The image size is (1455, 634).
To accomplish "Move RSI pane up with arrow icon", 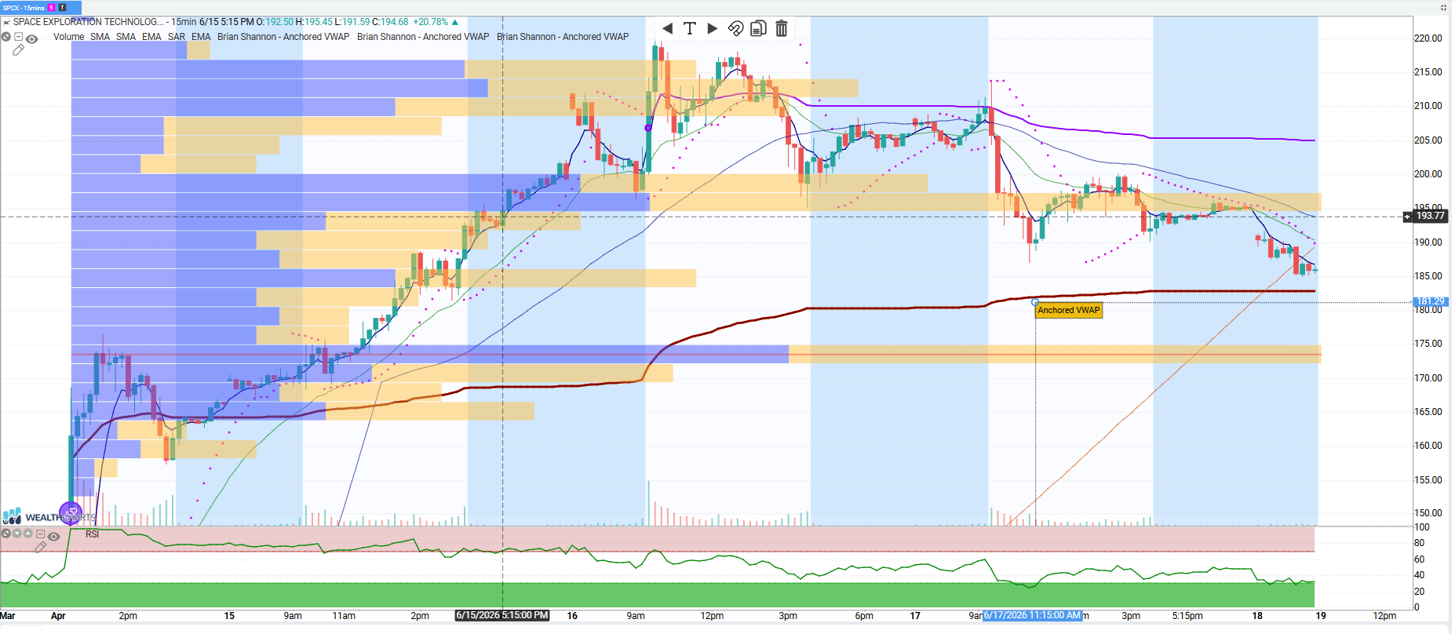I will coord(28,534).
